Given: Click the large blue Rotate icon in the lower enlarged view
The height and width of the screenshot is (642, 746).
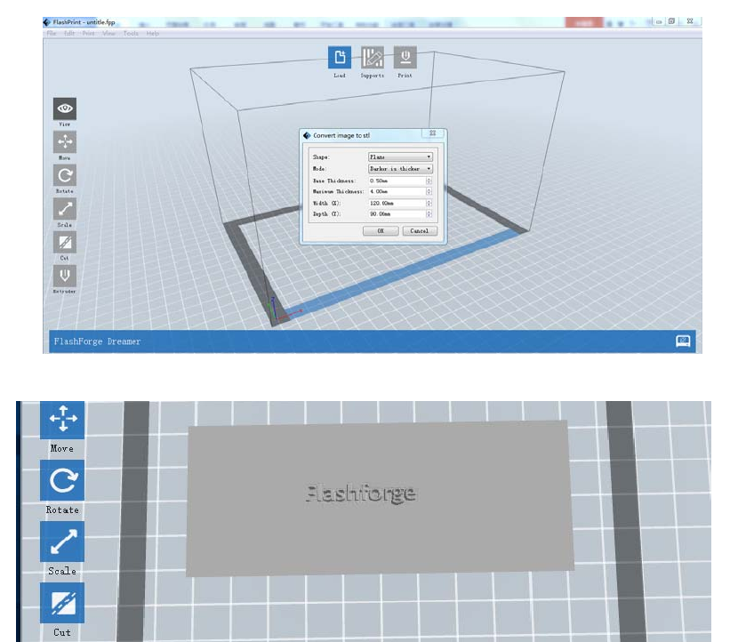Looking at the screenshot, I should point(62,480).
